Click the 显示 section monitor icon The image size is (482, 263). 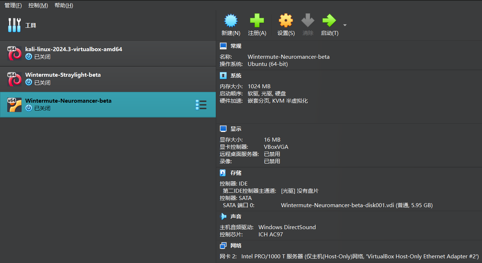click(223, 129)
